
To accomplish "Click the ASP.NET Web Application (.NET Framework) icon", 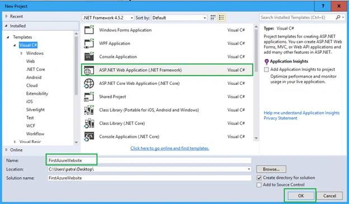I will pos(89,70).
